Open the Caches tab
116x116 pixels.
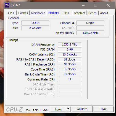(23, 13)
